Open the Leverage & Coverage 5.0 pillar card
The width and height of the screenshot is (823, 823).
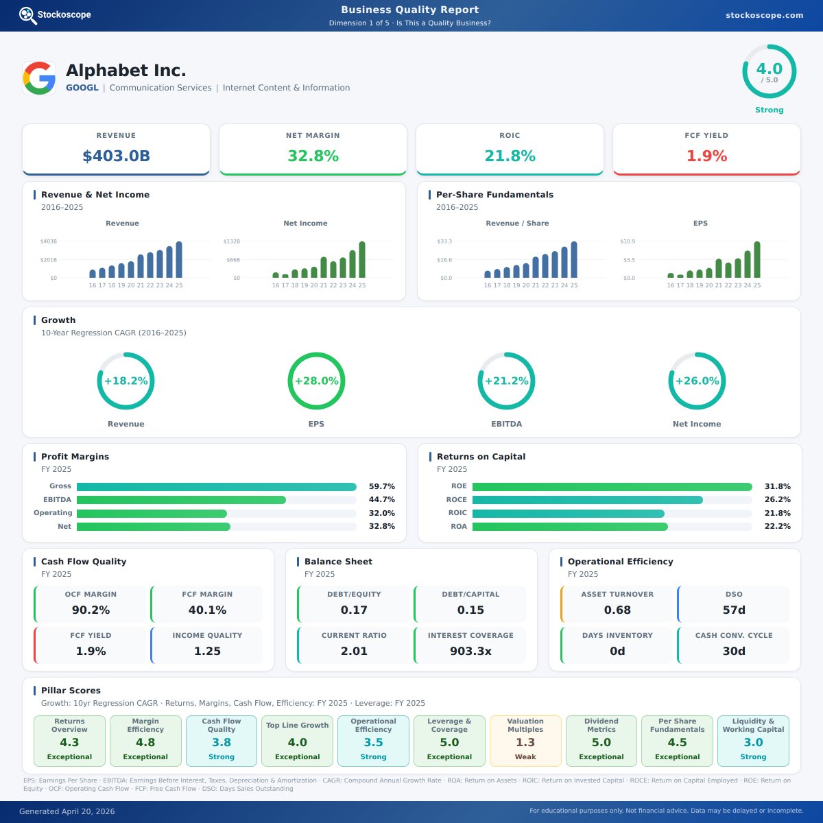(449, 741)
